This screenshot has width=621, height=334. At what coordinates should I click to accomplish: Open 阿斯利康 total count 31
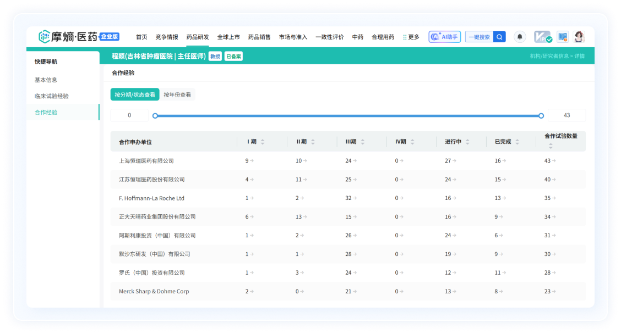(x=550, y=235)
